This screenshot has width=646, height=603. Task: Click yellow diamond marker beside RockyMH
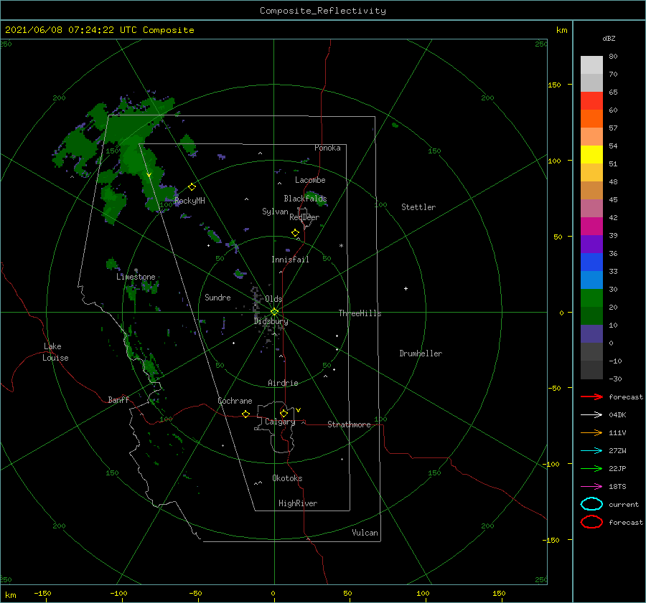[x=192, y=187]
